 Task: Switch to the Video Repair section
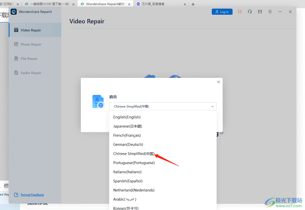[x=35, y=30]
